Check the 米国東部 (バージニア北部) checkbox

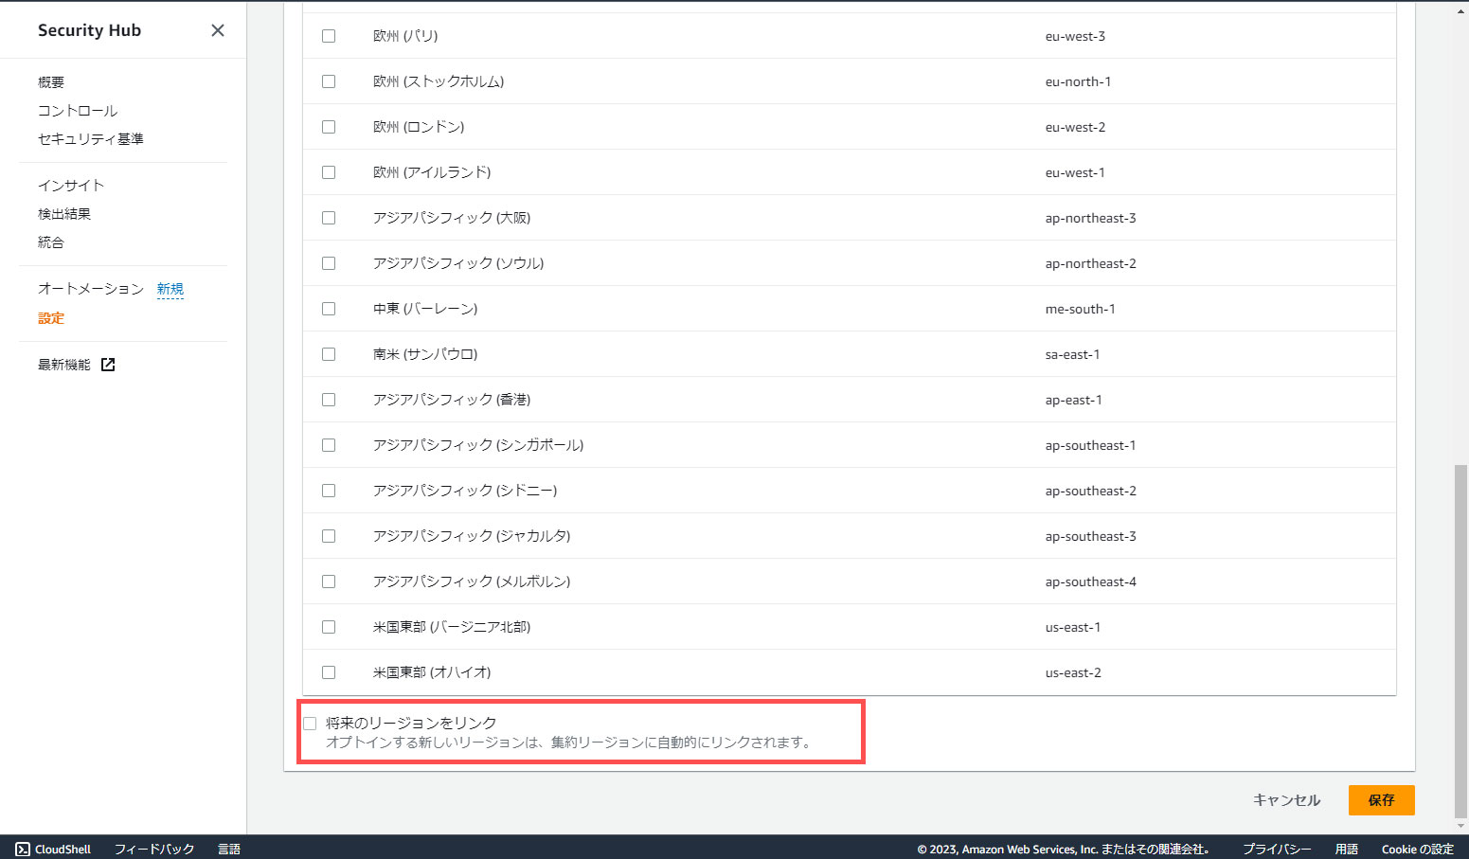[x=329, y=627]
